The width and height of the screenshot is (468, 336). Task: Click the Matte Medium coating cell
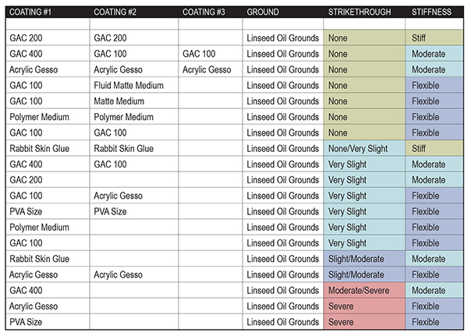[x=133, y=101]
